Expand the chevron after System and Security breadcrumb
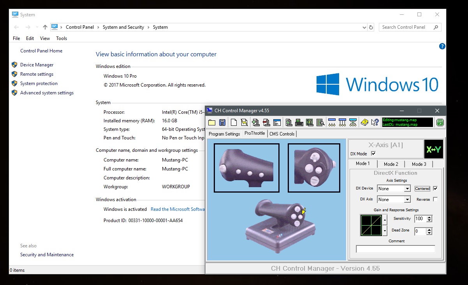Viewport: 468px width, 285px height. click(x=148, y=27)
